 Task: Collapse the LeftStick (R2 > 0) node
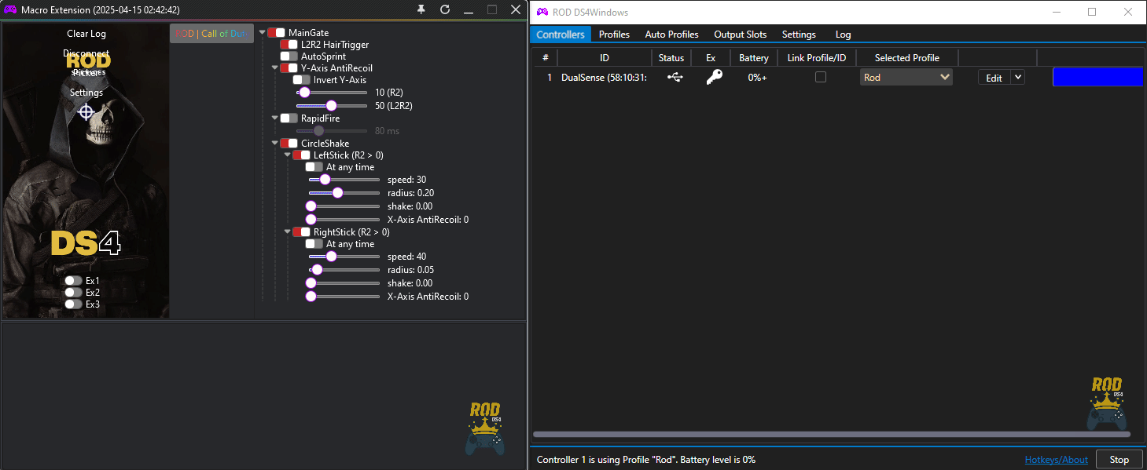(x=287, y=155)
